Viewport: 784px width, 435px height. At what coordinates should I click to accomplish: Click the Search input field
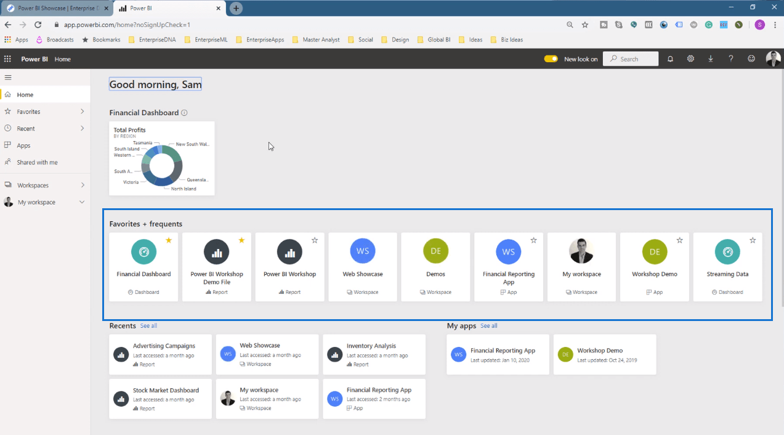tap(631, 59)
